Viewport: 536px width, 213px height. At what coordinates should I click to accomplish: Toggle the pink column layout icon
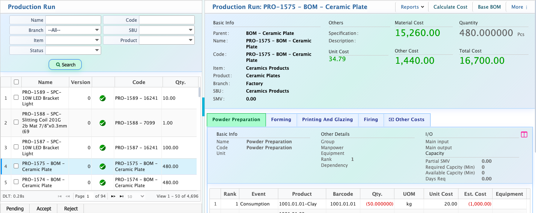[x=524, y=135]
